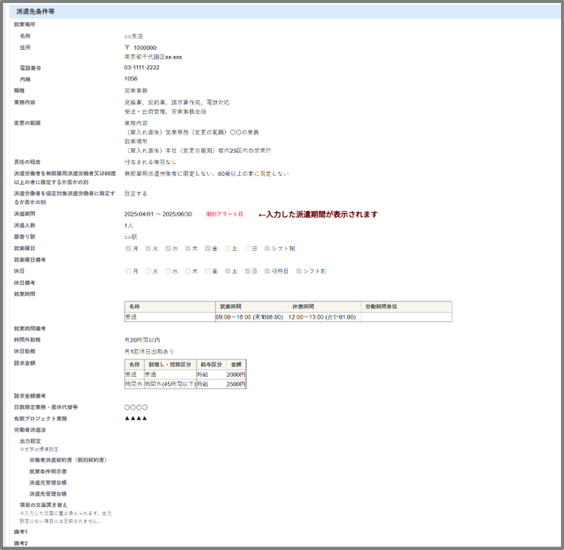
Task: Click 営業事務 value beside 職種
Action: (x=136, y=91)
